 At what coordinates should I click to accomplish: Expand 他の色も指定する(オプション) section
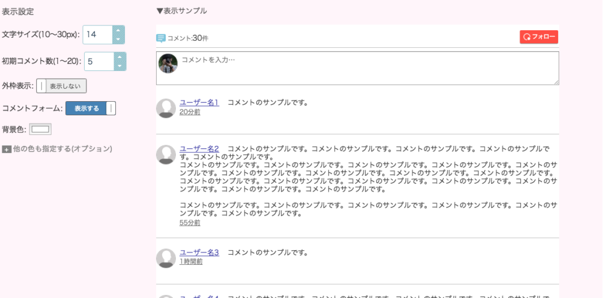62,149
